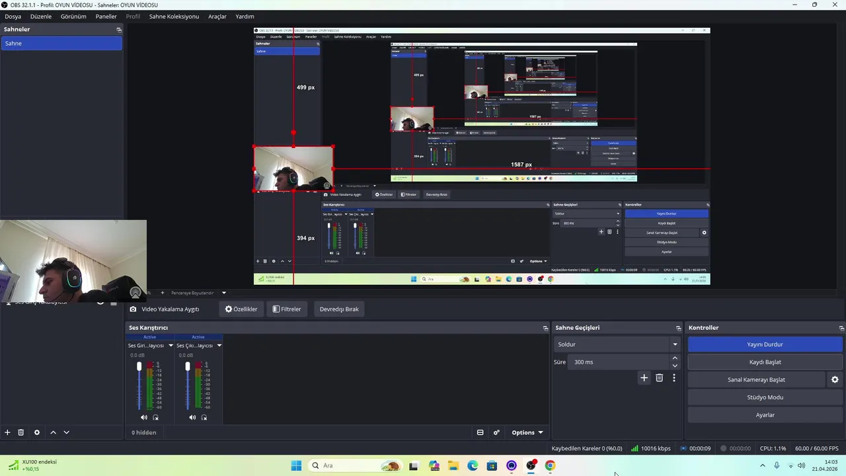The width and height of the screenshot is (846, 476).
Task: Open the Görünüm menu
Action: 73,17
